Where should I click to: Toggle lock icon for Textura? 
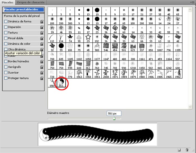click(42, 33)
